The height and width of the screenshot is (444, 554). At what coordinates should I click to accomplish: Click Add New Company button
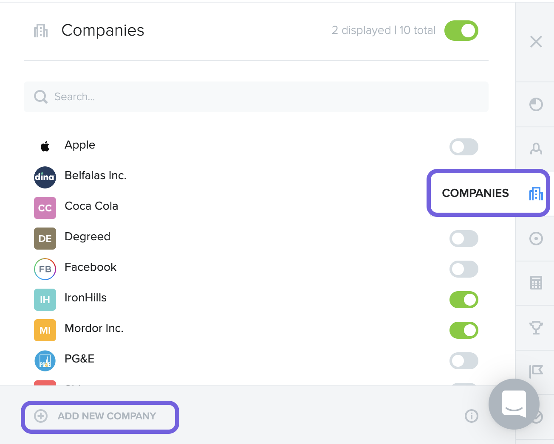100,416
